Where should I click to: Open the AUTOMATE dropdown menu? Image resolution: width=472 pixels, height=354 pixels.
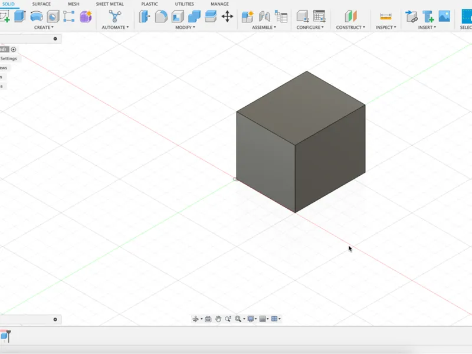(115, 27)
